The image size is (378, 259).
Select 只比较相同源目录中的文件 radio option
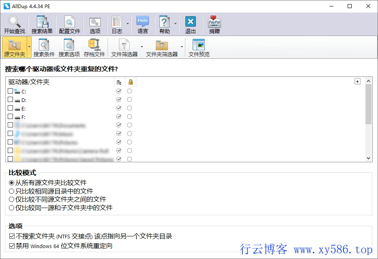pos(51,191)
